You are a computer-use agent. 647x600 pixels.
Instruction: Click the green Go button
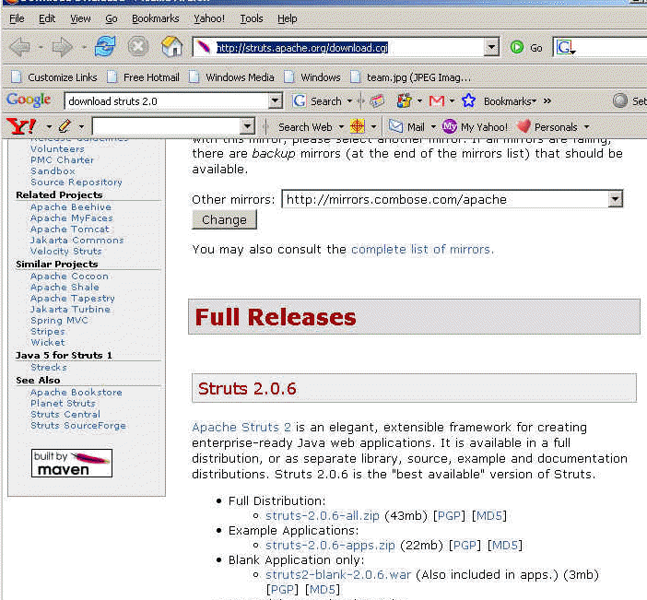tap(526, 48)
